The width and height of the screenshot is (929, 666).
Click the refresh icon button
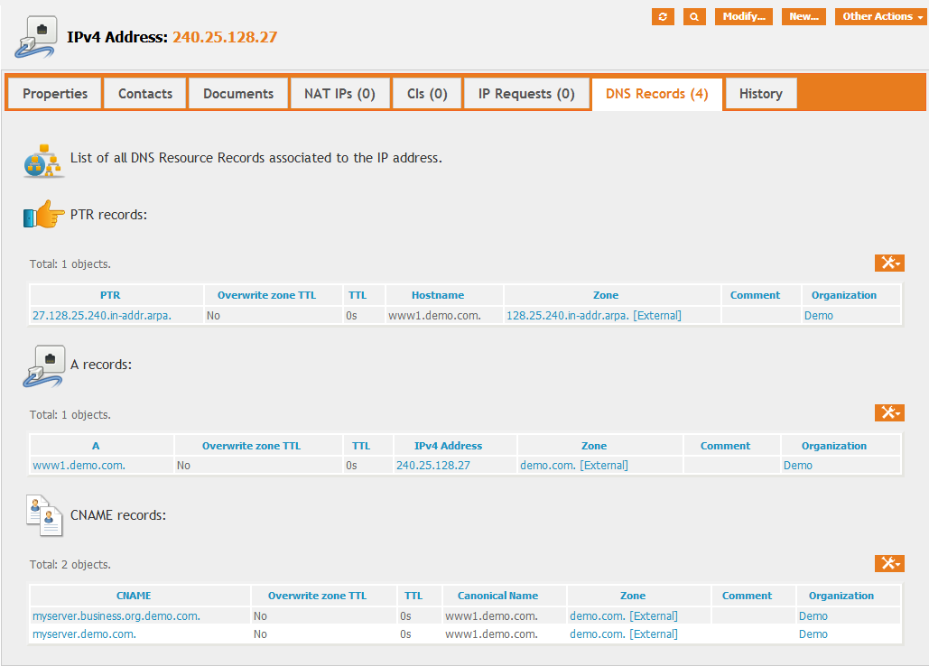[663, 17]
